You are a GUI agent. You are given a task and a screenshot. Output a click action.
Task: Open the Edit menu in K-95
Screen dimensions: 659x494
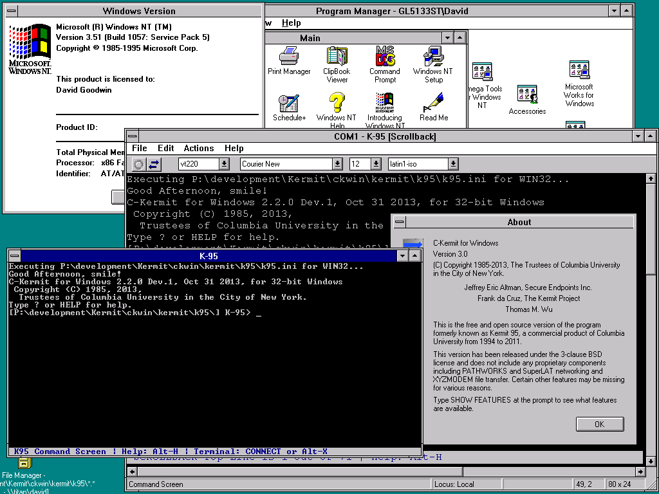pos(165,148)
